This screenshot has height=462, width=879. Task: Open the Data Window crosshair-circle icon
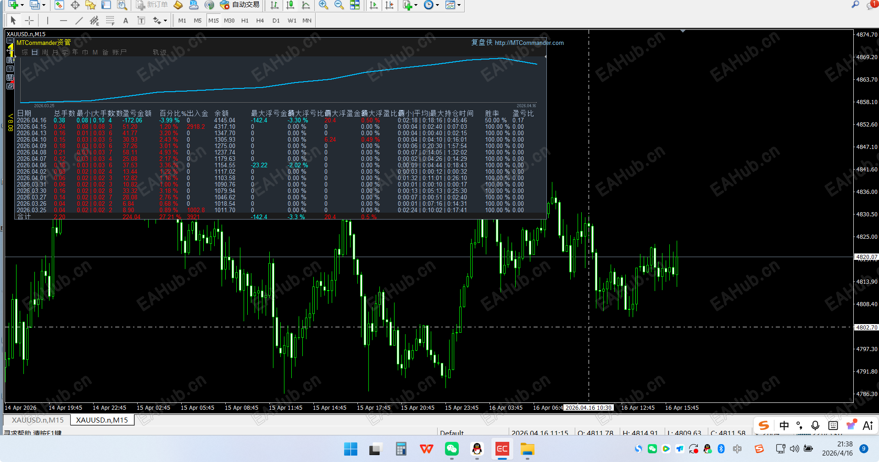(x=75, y=5)
